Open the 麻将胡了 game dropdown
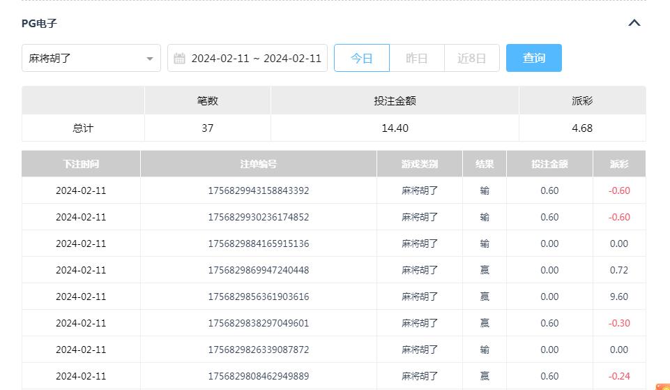Image resolution: width=670 pixels, height=390 pixels. pos(91,59)
